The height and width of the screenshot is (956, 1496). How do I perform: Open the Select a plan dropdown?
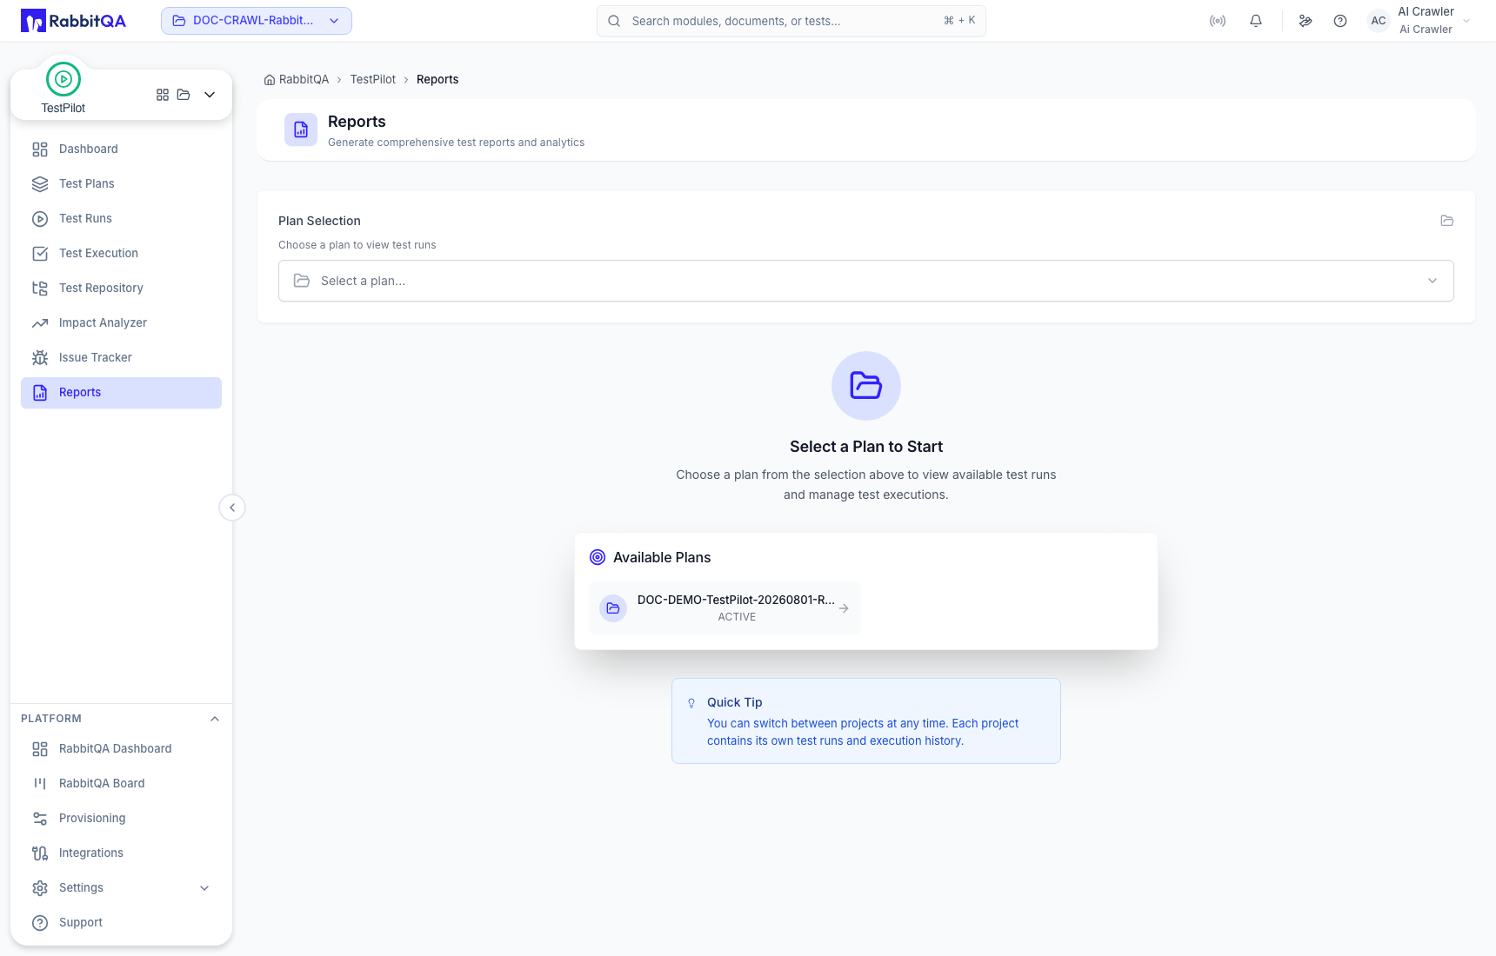pos(866,281)
